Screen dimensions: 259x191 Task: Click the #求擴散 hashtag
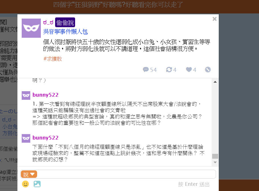(x=53, y=59)
